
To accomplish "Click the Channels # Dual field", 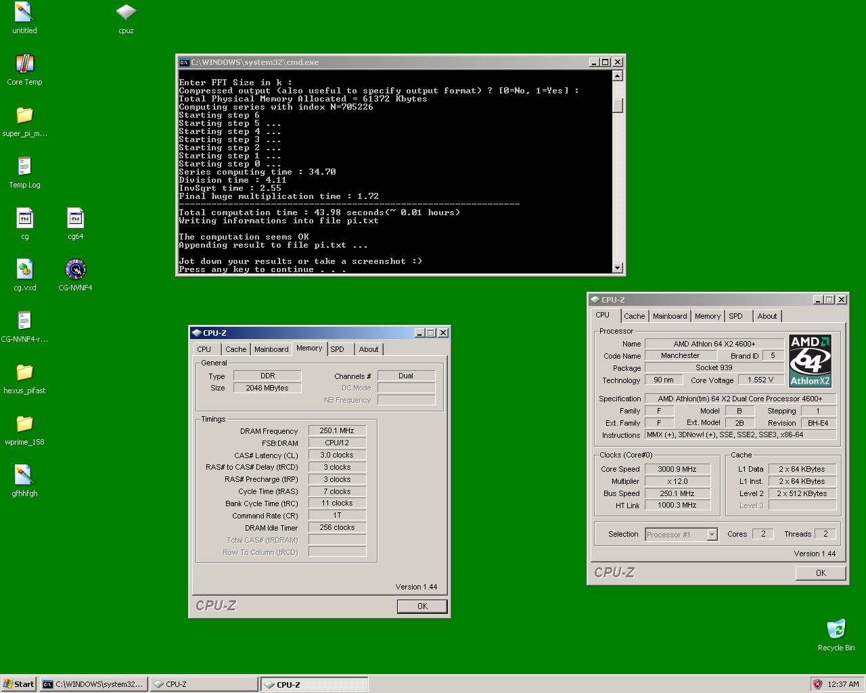I will tap(406, 376).
